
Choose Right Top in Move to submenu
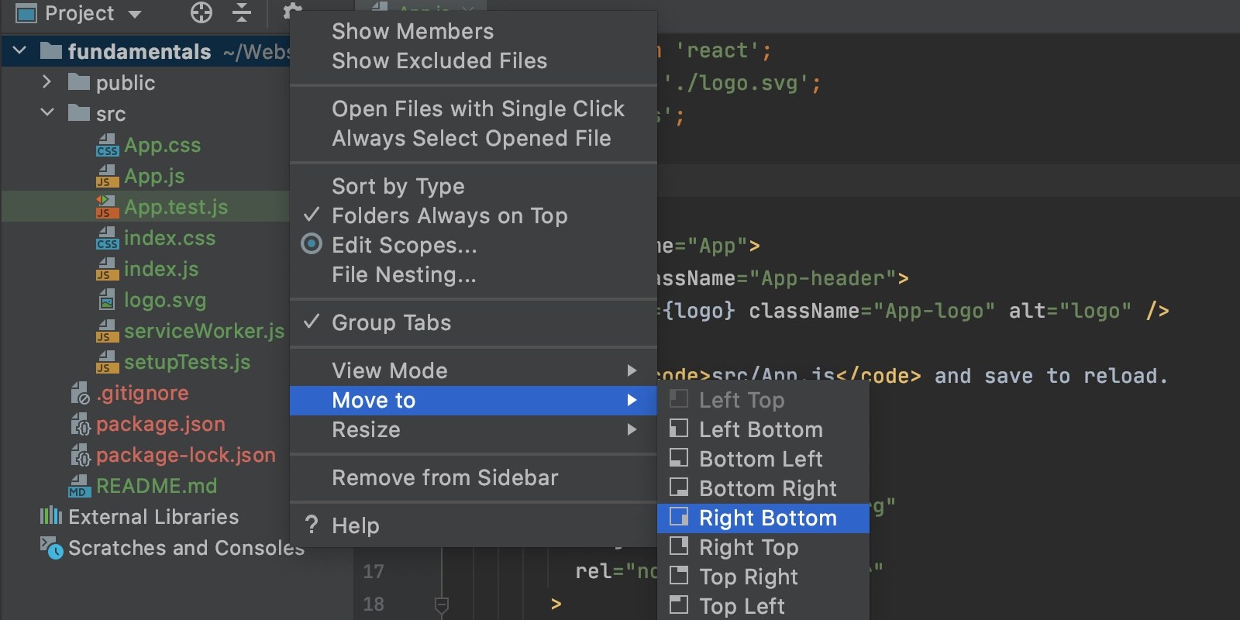click(747, 547)
